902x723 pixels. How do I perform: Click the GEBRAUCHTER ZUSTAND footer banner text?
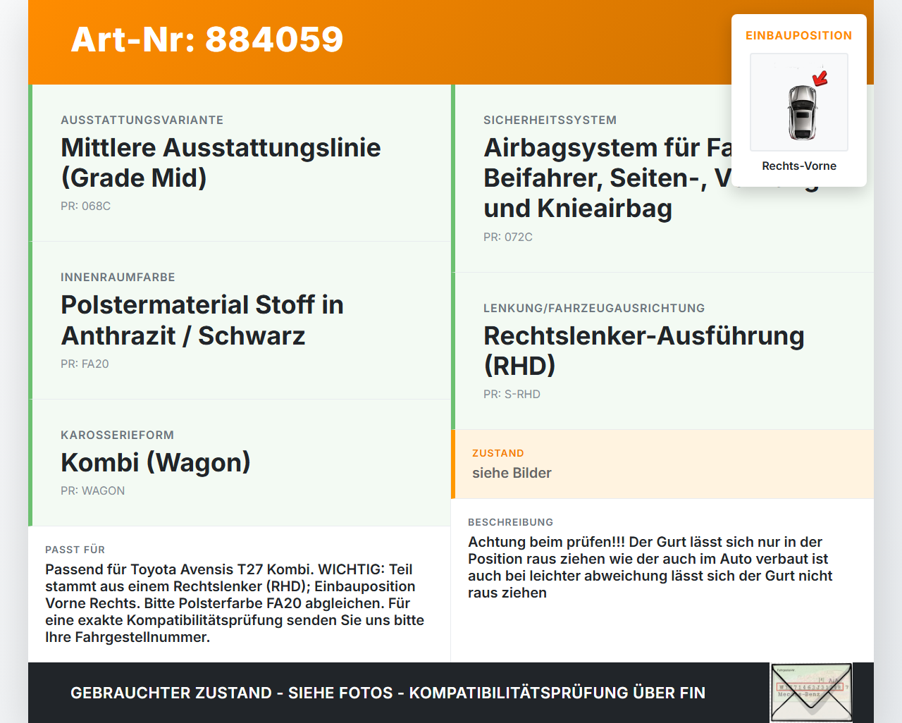[x=388, y=693]
